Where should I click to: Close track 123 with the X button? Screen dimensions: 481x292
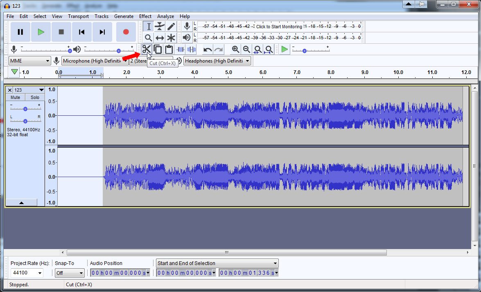pyautogui.click(x=9, y=90)
